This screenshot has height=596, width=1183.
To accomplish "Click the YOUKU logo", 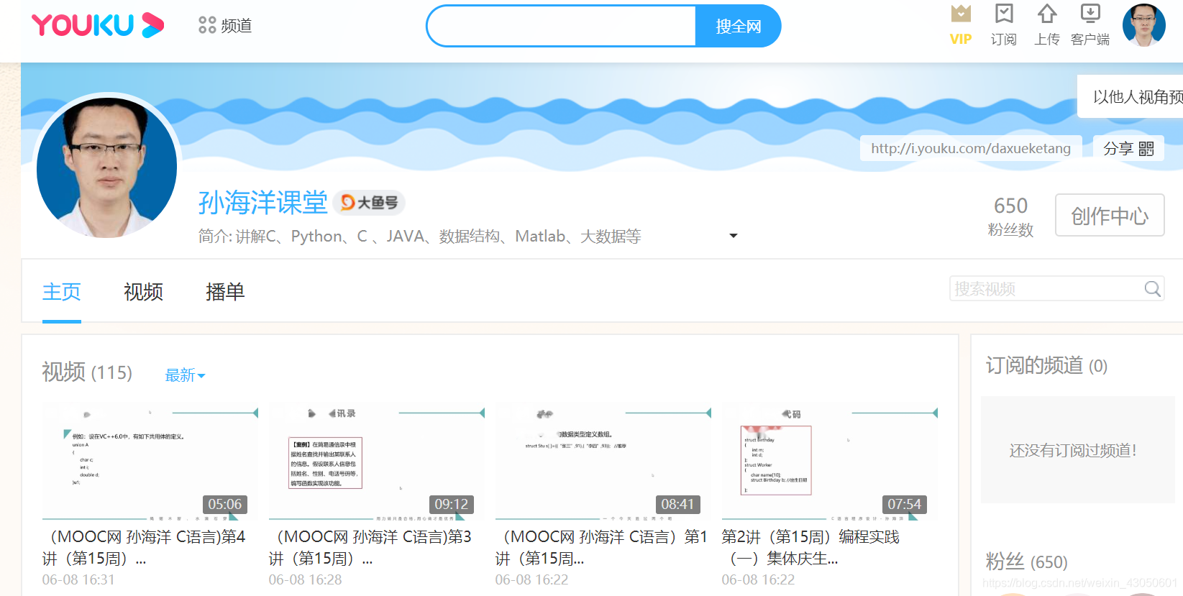I will (98, 25).
